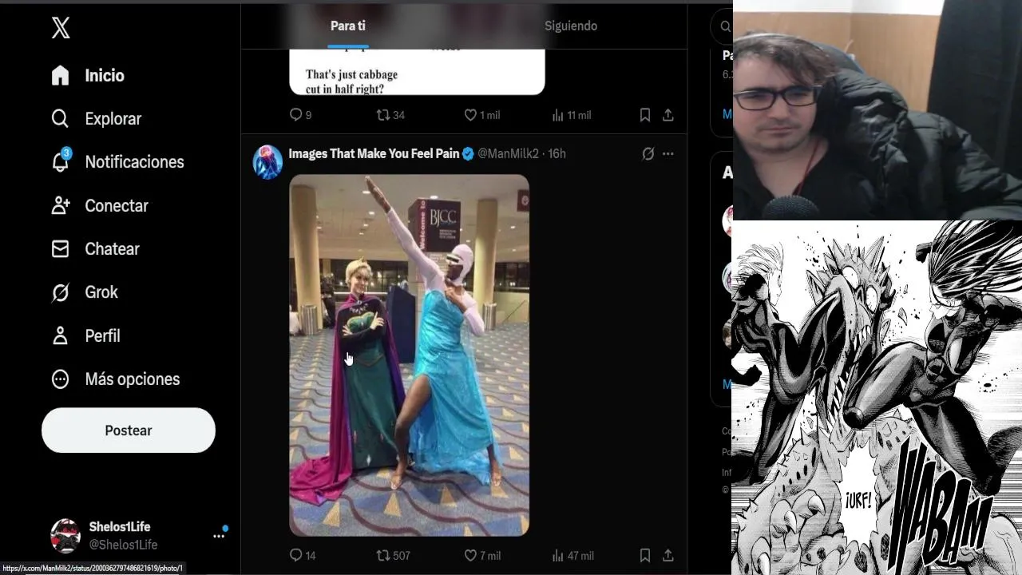Go to Inicio home
This screenshot has height=575, width=1022.
pos(88,75)
